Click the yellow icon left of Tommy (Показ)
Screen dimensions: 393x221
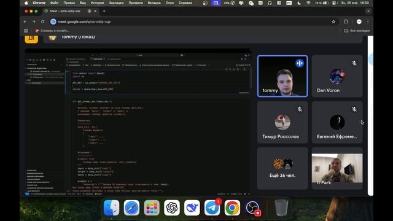point(31,39)
